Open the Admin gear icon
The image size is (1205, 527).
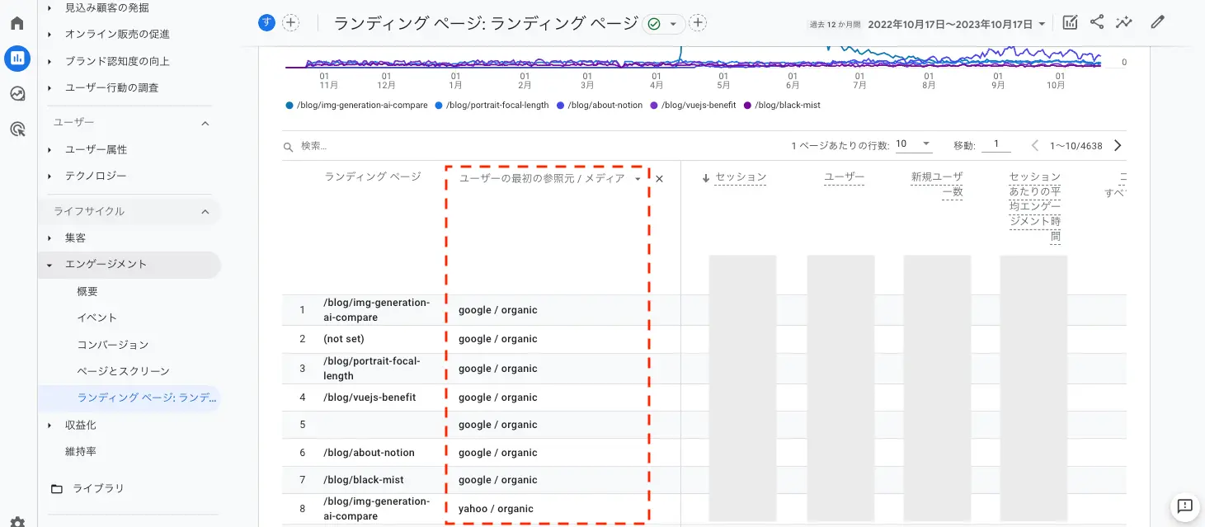[17, 522]
